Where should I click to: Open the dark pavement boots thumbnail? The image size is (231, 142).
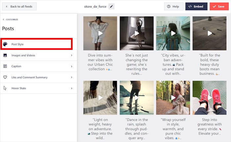tap(210, 33)
